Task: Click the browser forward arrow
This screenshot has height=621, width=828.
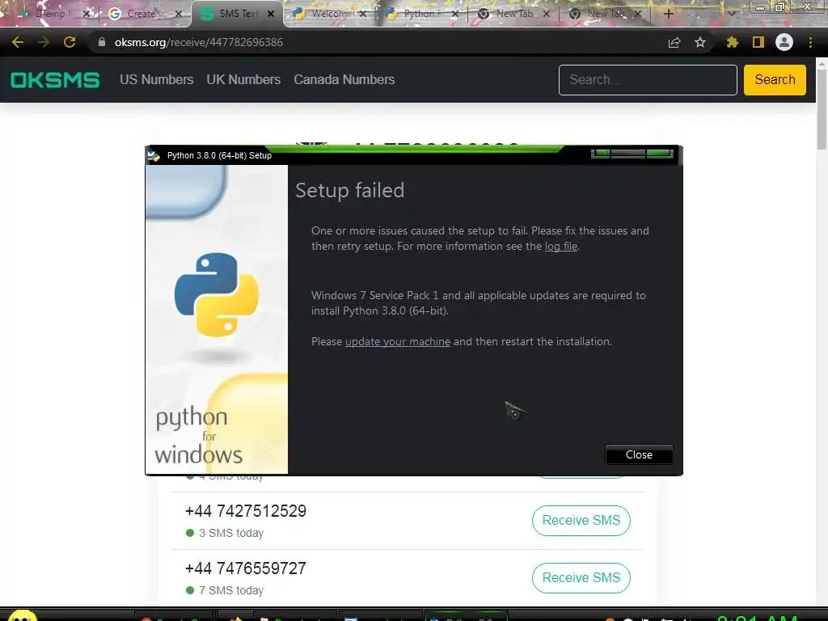Action: point(44,42)
